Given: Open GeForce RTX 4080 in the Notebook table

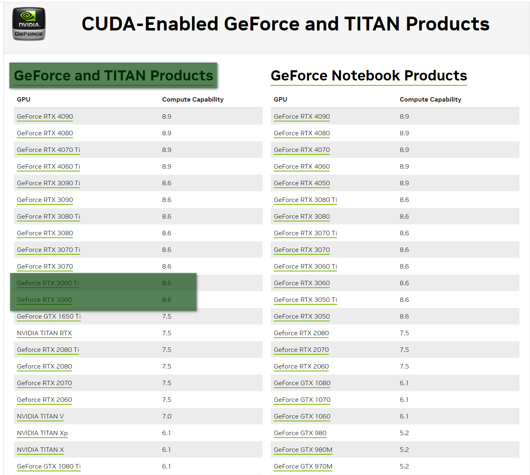Looking at the screenshot, I should tap(302, 133).
